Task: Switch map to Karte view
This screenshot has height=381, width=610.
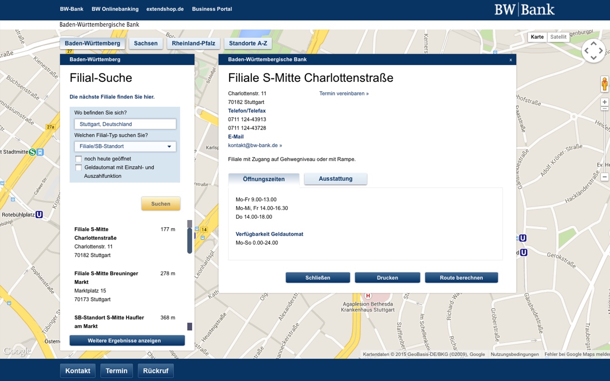Action: tap(537, 37)
